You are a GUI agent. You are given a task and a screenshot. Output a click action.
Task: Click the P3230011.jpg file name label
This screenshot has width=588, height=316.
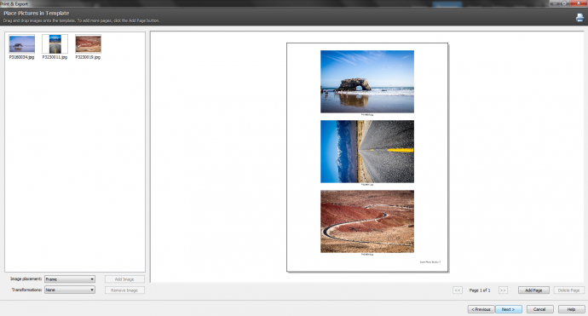tap(55, 57)
